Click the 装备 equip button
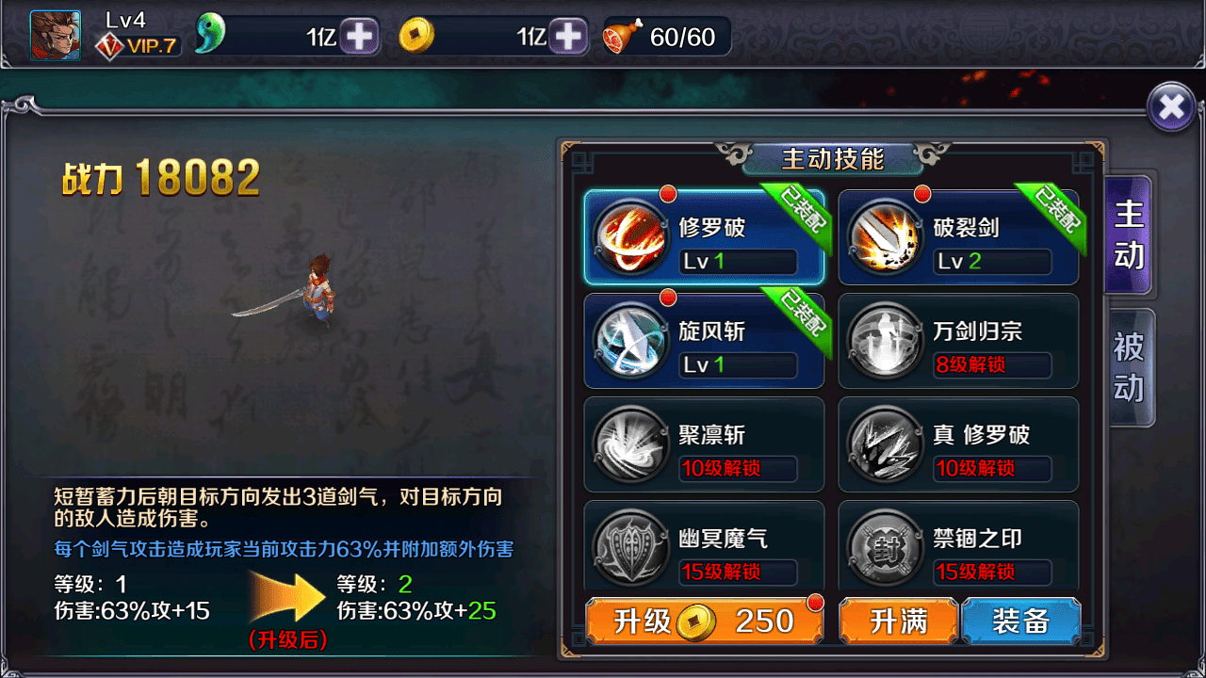1206x678 pixels. tap(1021, 621)
